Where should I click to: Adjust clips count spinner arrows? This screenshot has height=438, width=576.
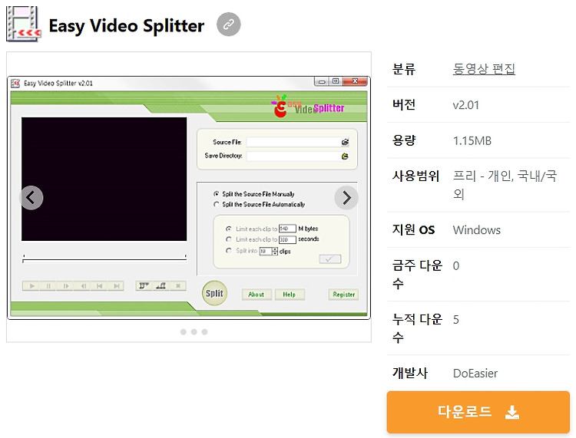click(x=275, y=252)
